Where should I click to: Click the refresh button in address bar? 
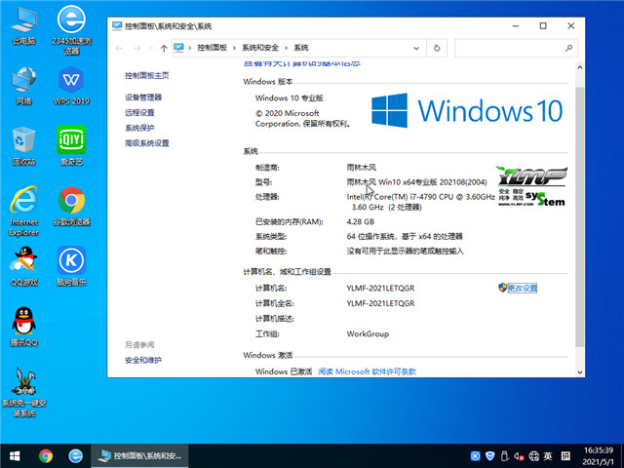(x=437, y=48)
